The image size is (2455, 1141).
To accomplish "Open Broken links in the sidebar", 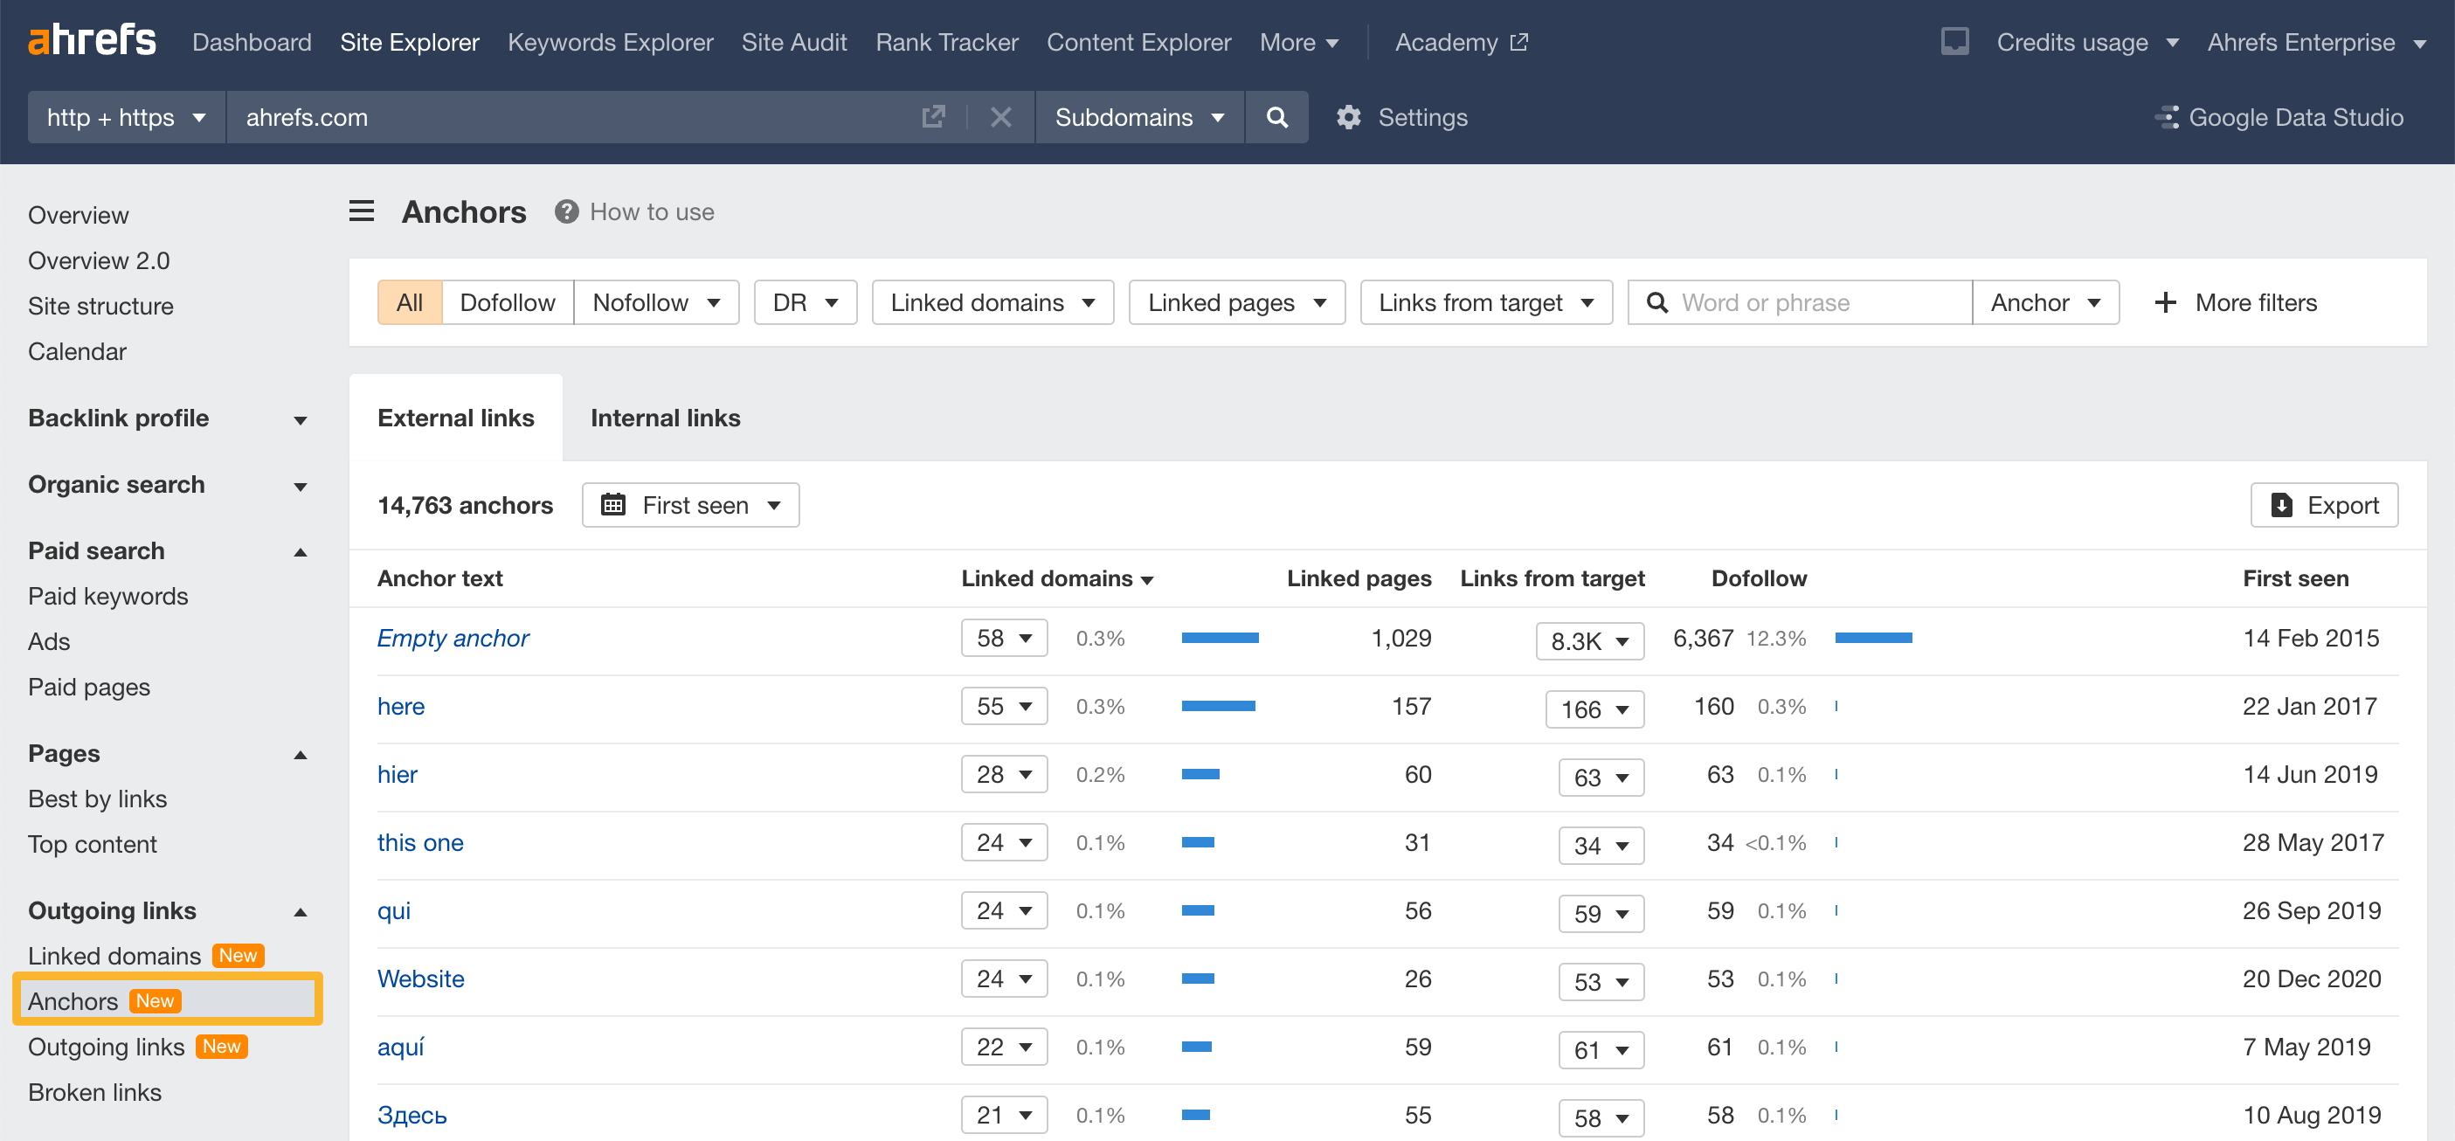I will [94, 1093].
